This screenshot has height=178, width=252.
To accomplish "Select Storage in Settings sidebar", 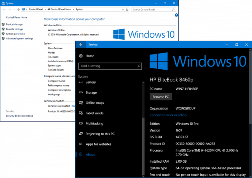I will coord(91,93).
